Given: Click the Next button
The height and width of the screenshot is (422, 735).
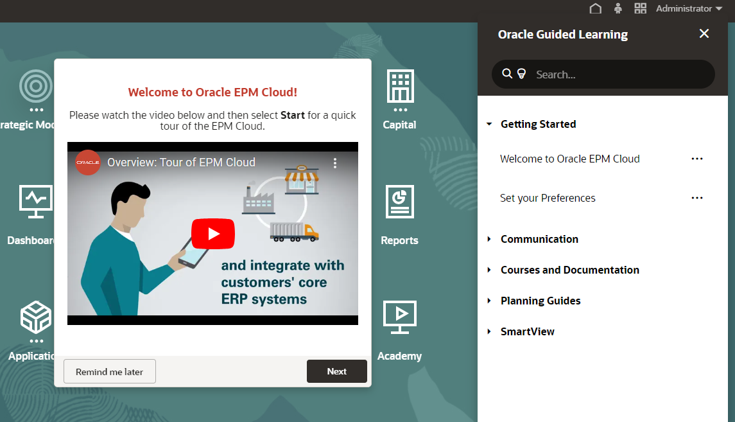Looking at the screenshot, I should 337,371.
